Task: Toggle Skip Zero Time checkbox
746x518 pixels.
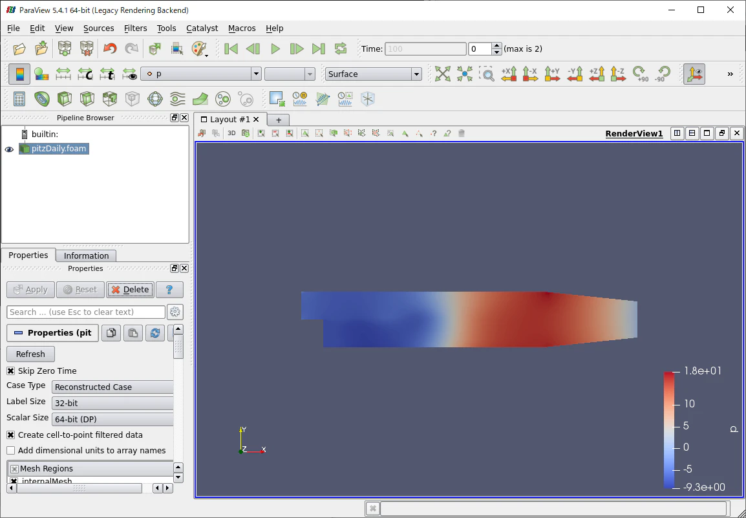Action: point(11,371)
